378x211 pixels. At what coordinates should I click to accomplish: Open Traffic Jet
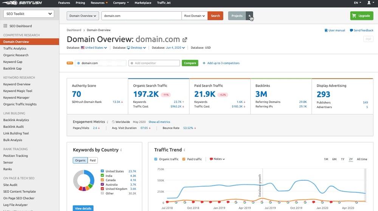[164, 3]
